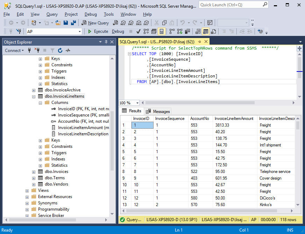Pin the SQLQuery1.sql document tab
The width and height of the screenshot is (305, 234).
click(x=199, y=41)
